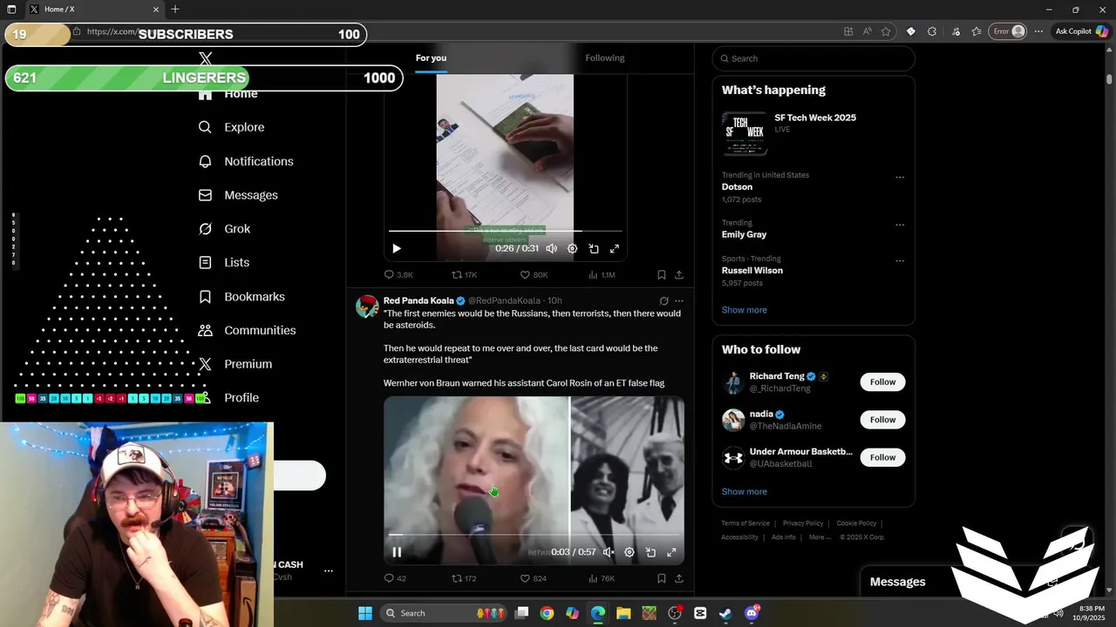Bookmark the top video post
Screen dimensions: 1116x627
662,274
